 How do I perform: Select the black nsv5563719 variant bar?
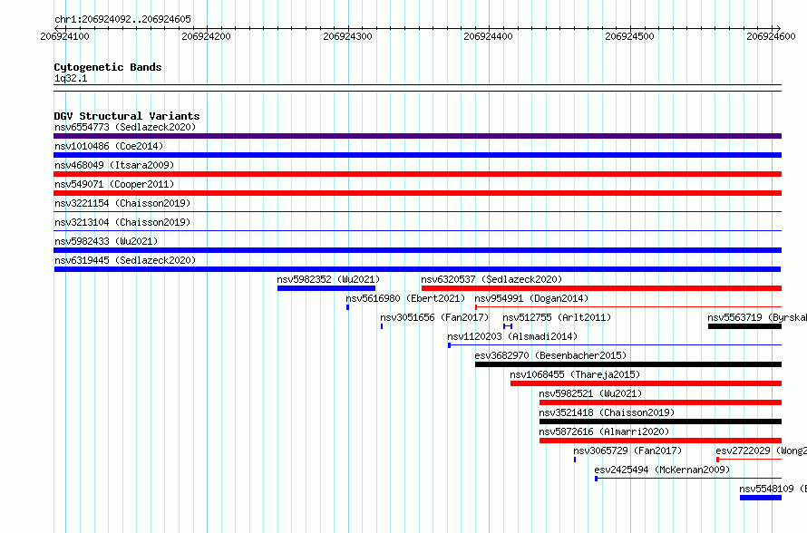coord(744,326)
